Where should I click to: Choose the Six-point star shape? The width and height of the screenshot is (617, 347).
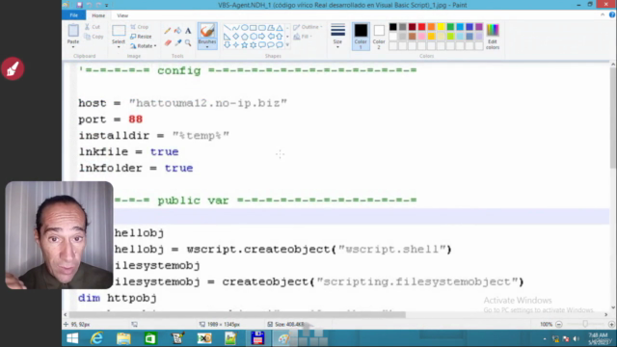coord(253,45)
